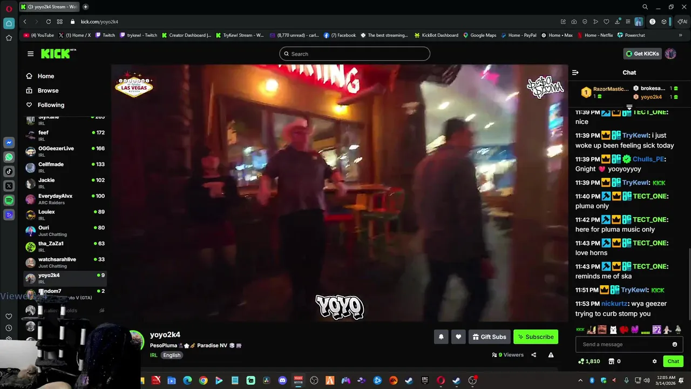Open Discord from the taskbar
Screen dimensions: 691x389
coord(282,380)
